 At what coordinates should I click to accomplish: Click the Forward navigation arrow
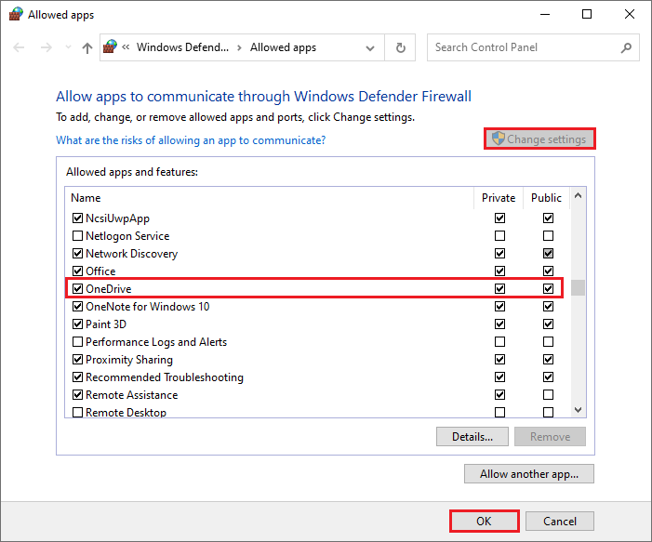[x=47, y=47]
